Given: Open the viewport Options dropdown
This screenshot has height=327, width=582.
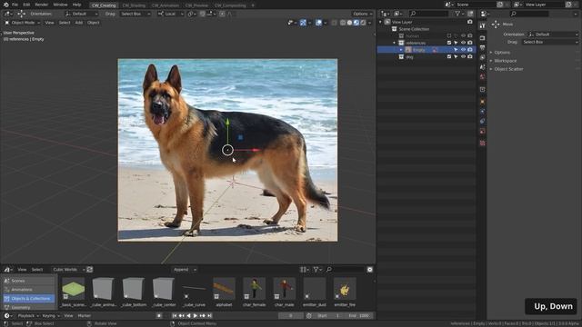Looking at the screenshot, I should point(362,14).
